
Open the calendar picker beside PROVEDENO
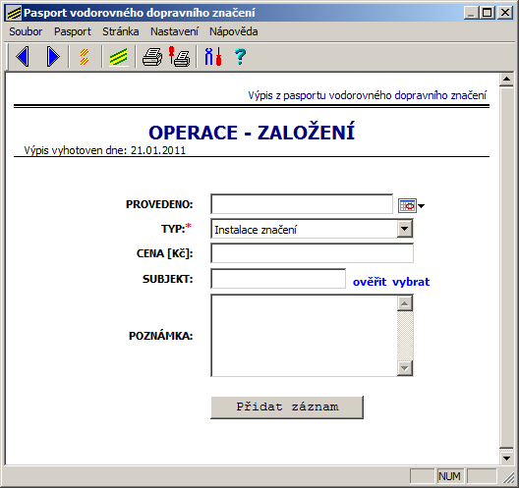(x=411, y=205)
